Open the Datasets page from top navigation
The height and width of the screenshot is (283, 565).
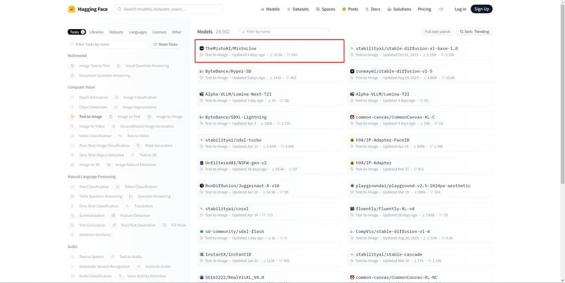(298, 9)
